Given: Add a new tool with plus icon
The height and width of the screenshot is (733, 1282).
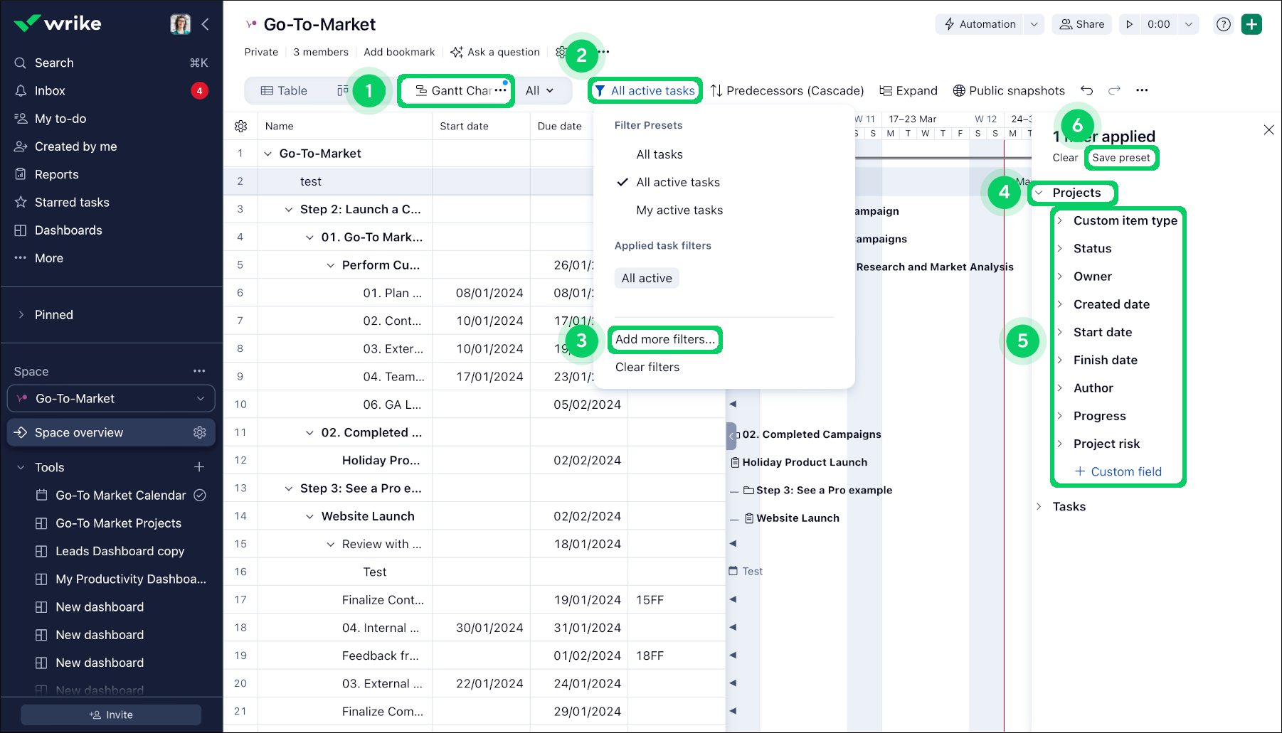Looking at the screenshot, I should (199, 467).
